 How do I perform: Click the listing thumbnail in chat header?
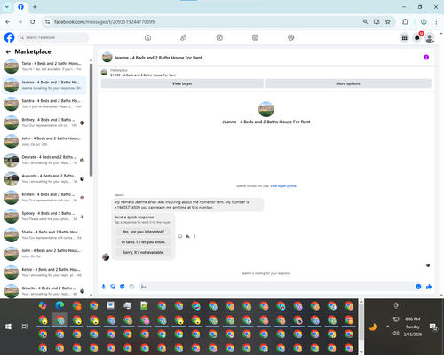pos(107,58)
